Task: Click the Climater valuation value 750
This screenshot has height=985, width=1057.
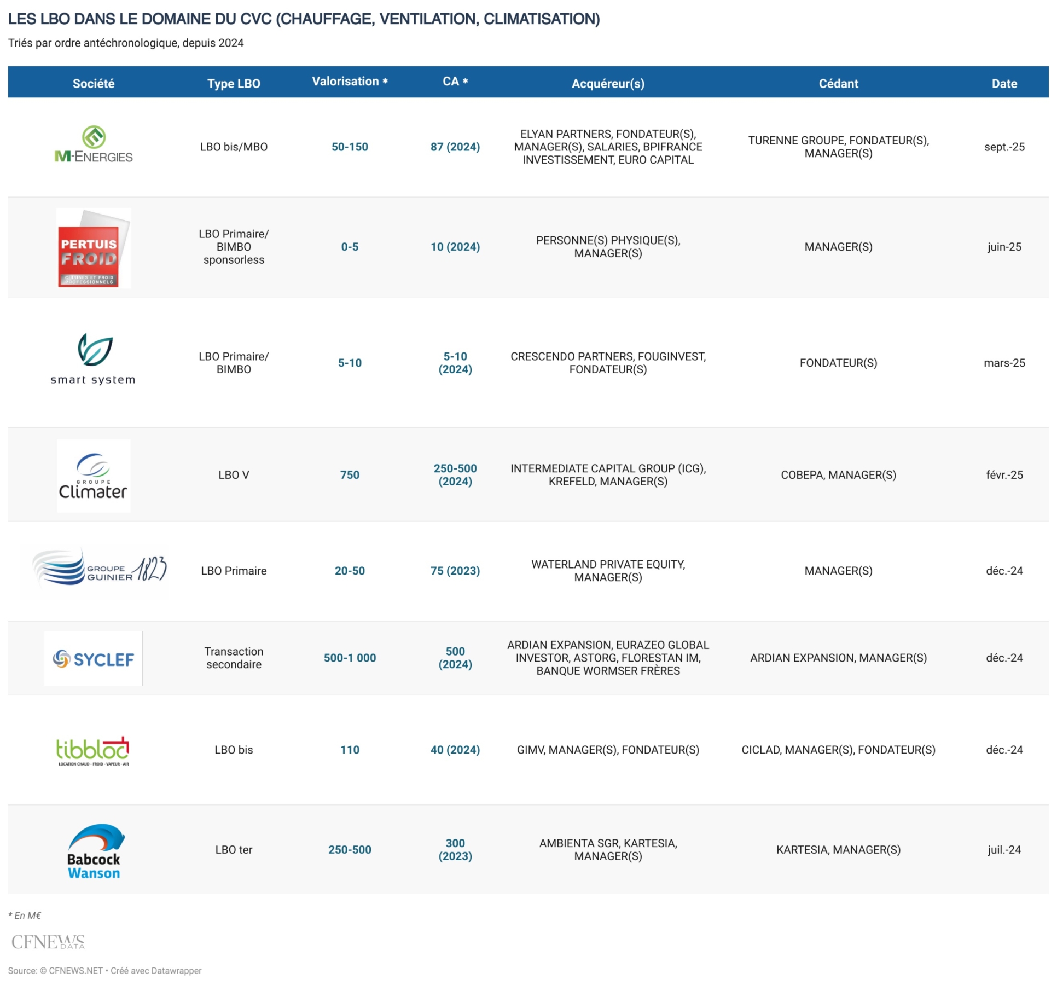Action: coord(350,475)
